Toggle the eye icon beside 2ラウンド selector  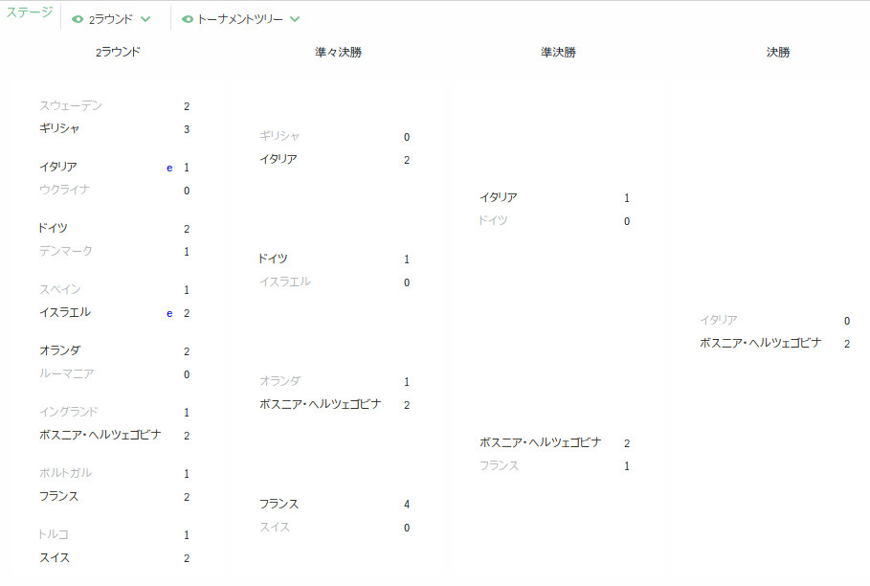[x=78, y=19]
